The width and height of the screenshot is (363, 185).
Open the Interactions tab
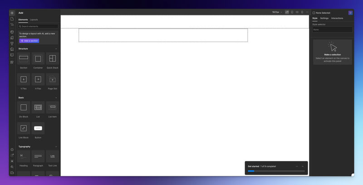(337, 18)
